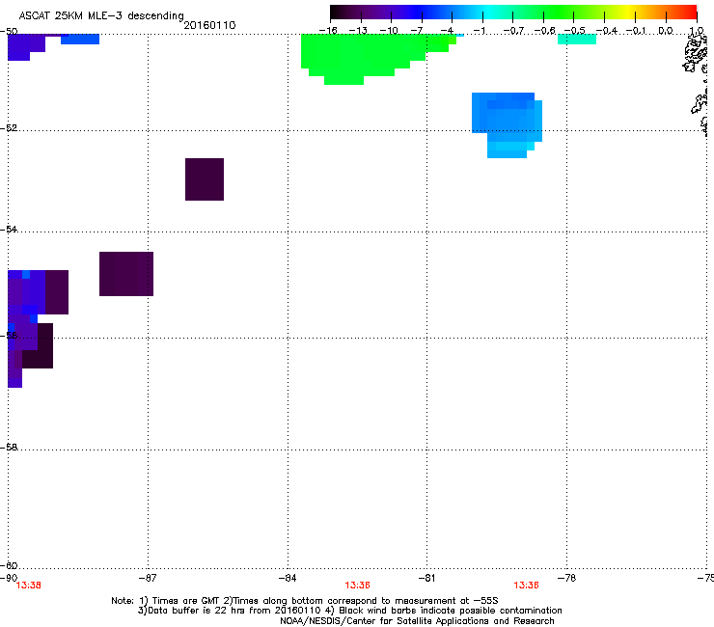
Task: Click the -0.7 color scale label
Action: [x=513, y=31]
